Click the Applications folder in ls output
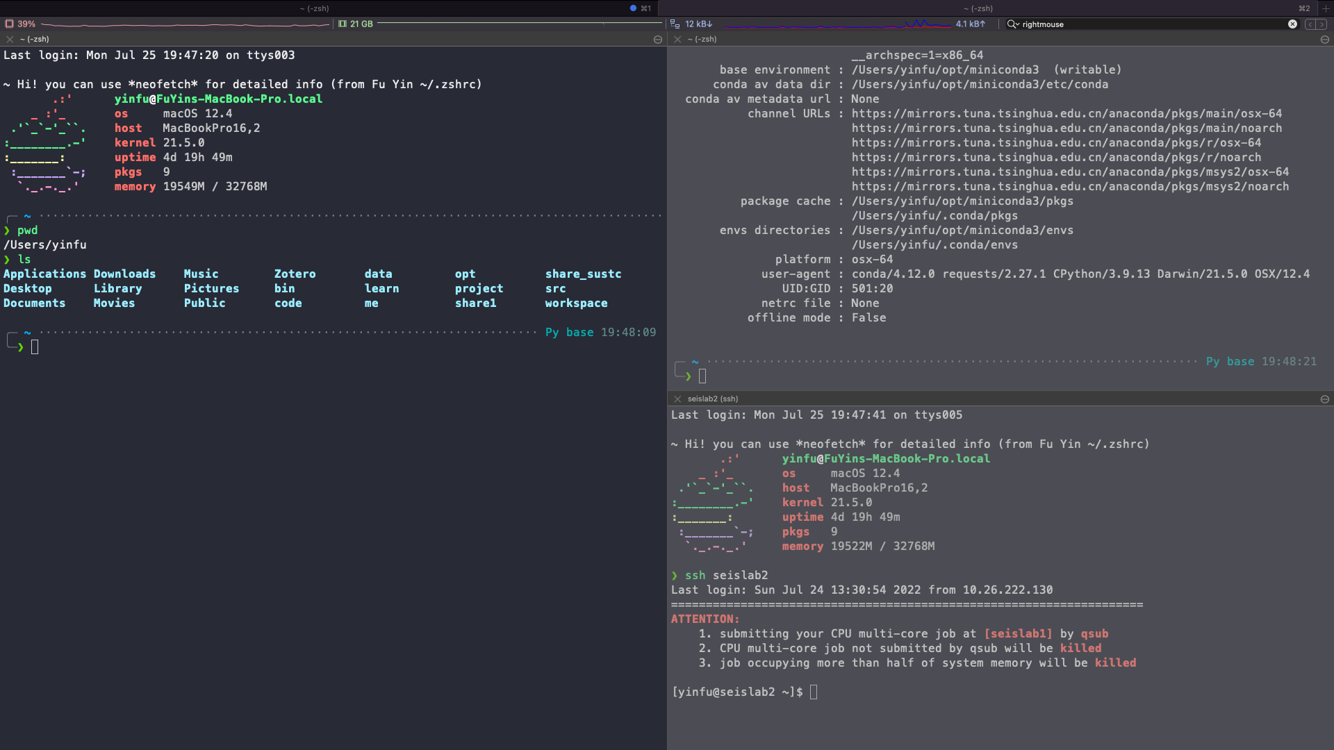Image resolution: width=1334 pixels, height=750 pixels. 45,274
